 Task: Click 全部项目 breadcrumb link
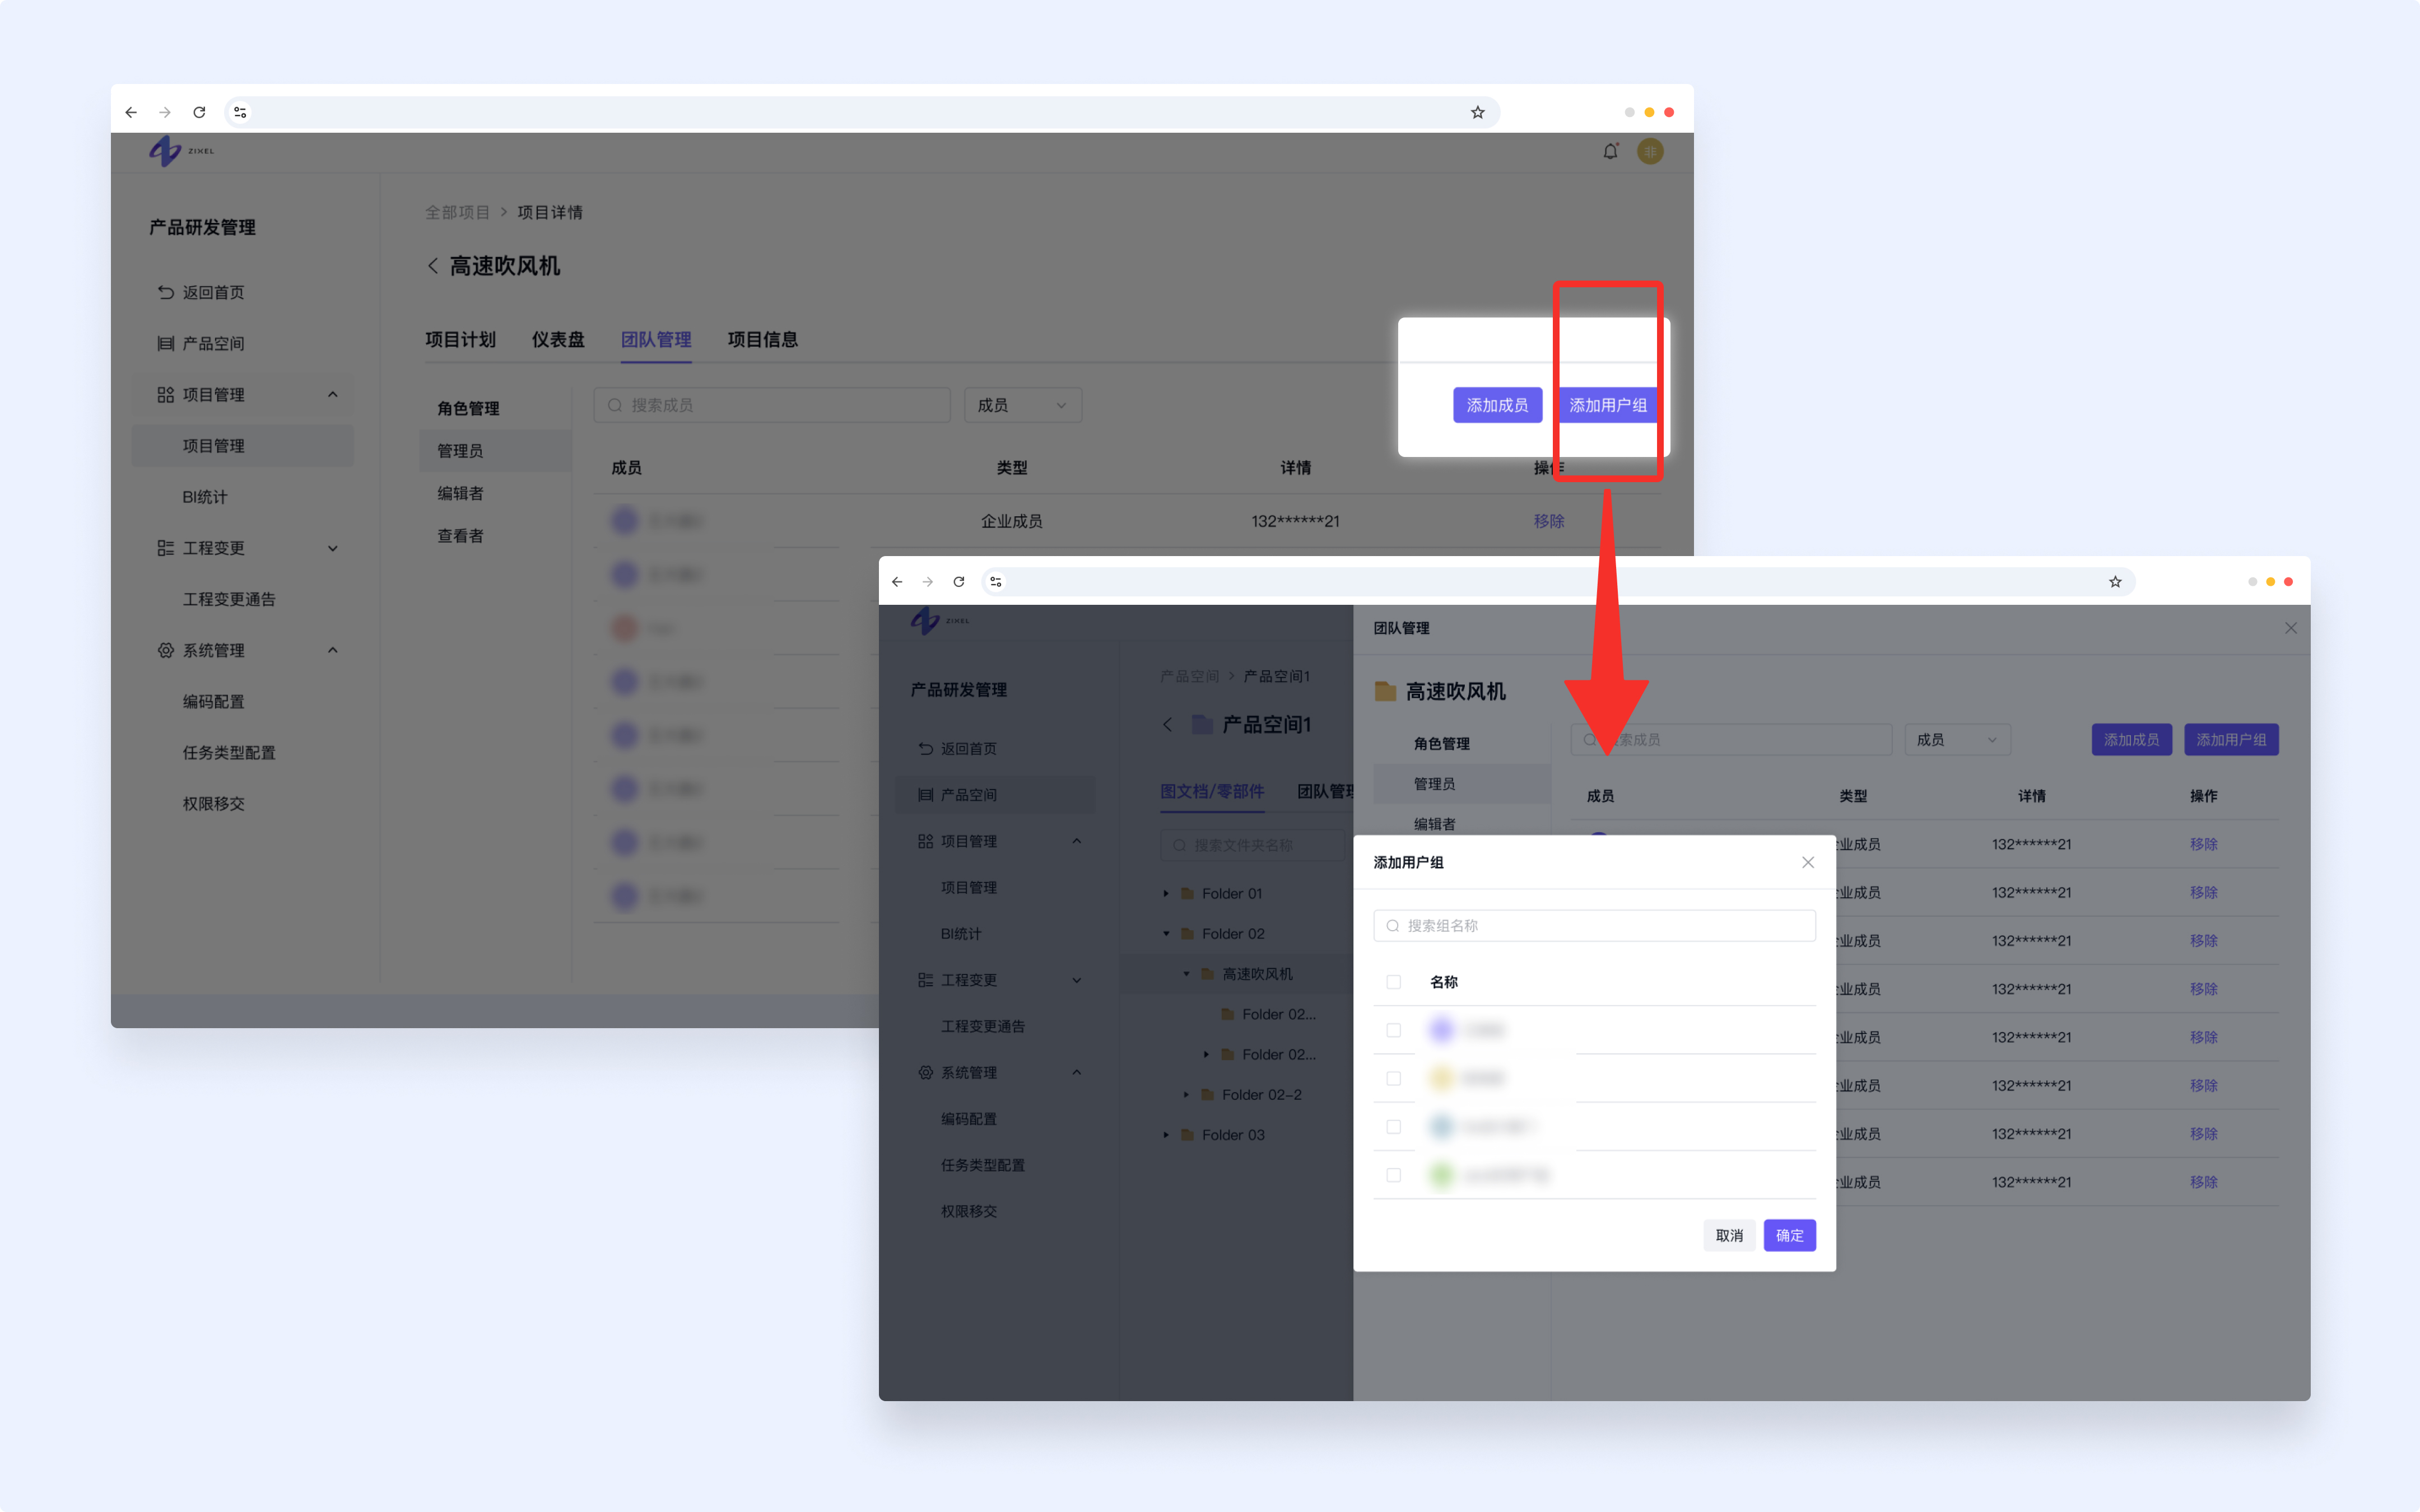click(457, 212)
